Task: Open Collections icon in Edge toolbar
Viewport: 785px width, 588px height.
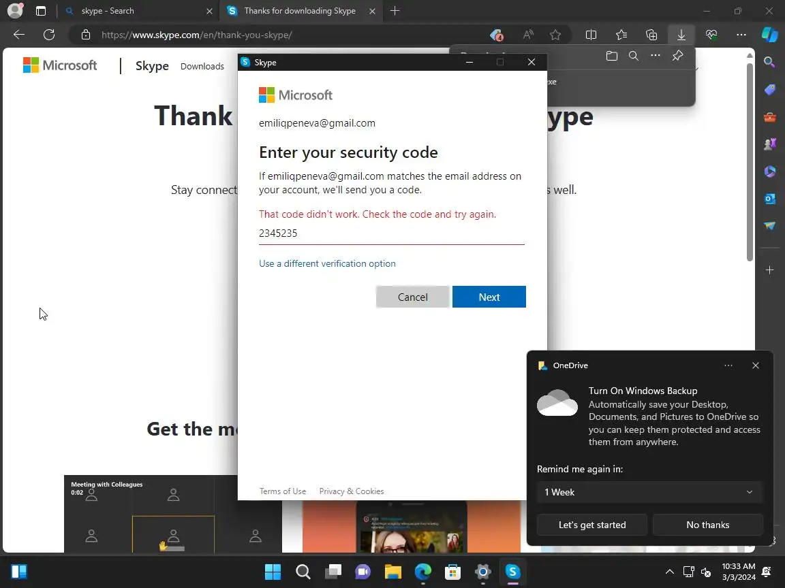Action: [651, 35]
